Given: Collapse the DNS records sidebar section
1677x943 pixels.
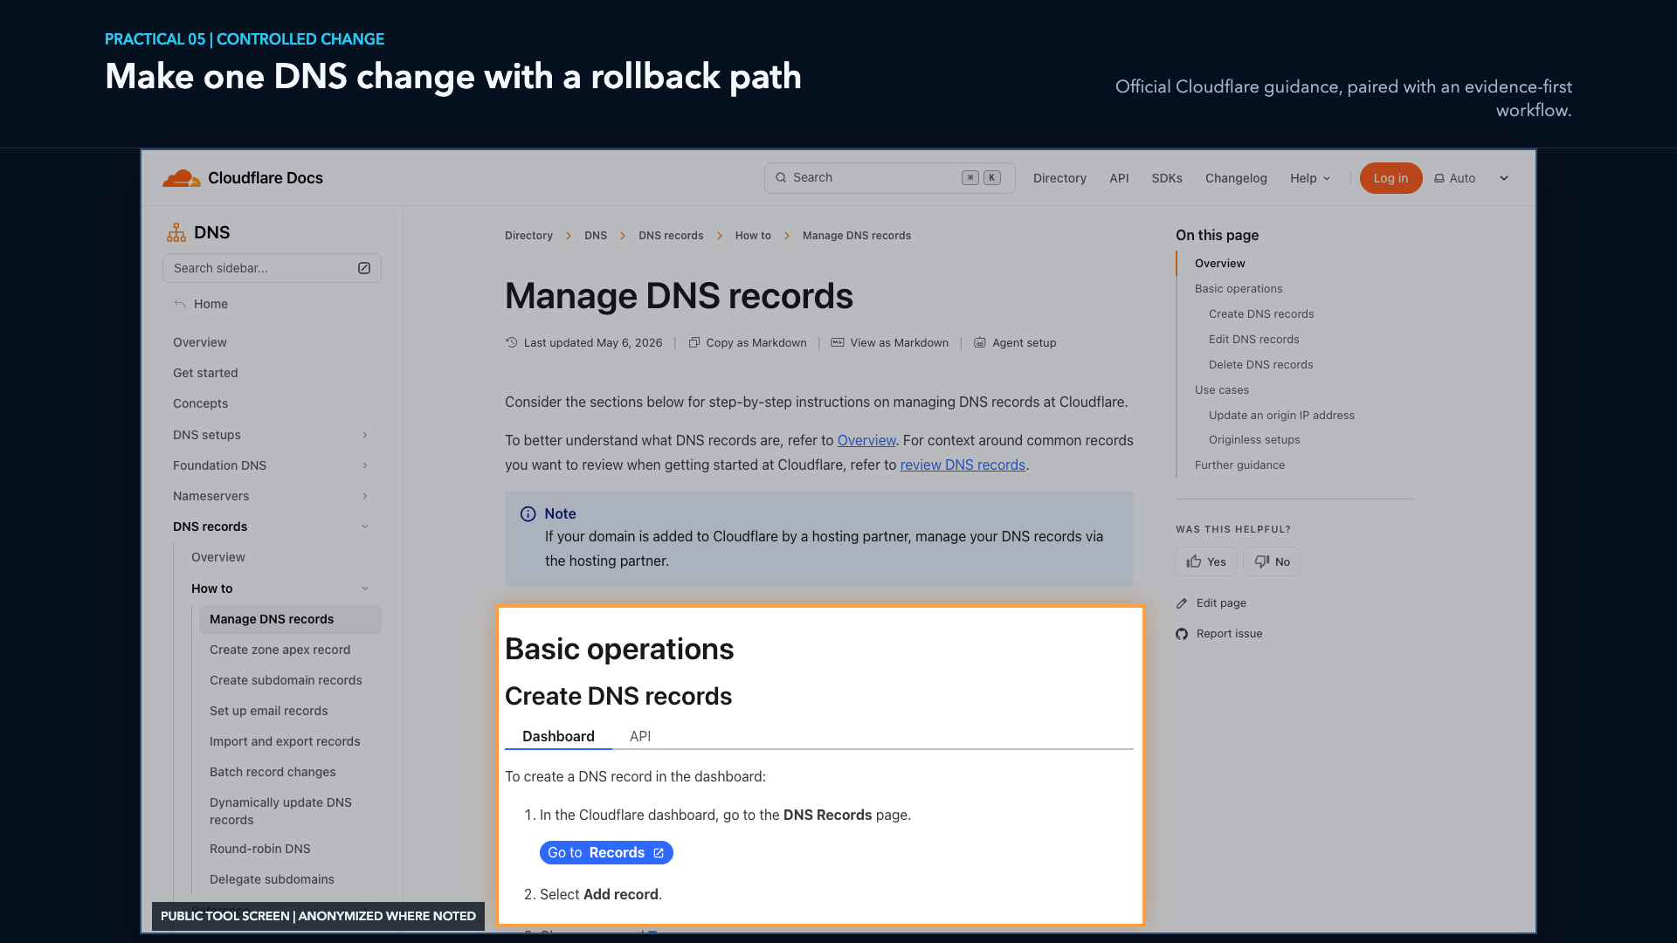Looking at the screenshot, I should pyautogui.click(x=365, y=527).
